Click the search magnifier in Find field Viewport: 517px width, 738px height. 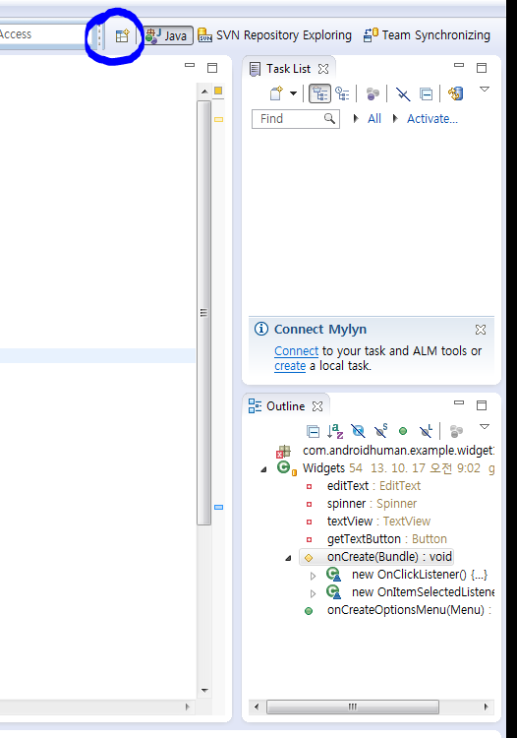329,119
